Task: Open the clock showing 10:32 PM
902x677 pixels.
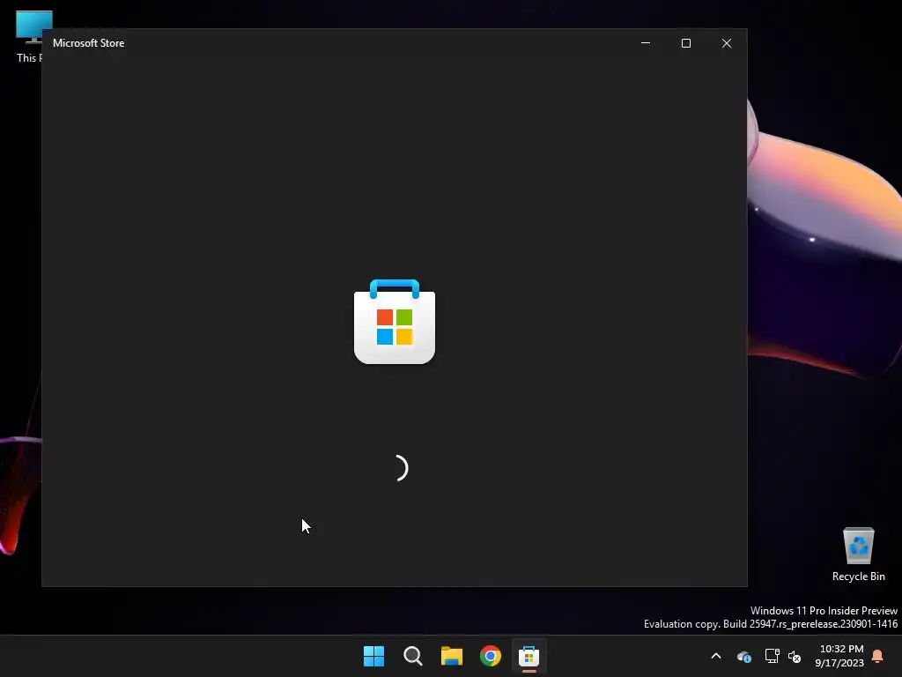Action: click(839, 656)
